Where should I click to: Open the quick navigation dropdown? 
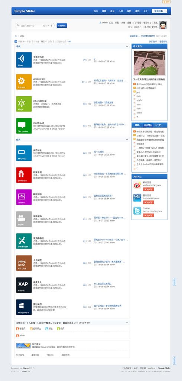(160, 11)
